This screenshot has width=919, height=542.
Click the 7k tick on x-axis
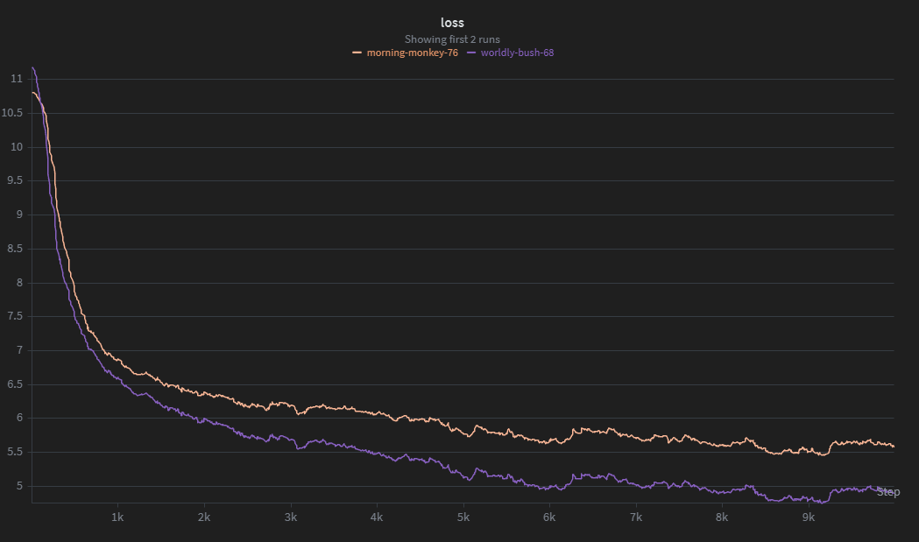(x=636, y=517)
